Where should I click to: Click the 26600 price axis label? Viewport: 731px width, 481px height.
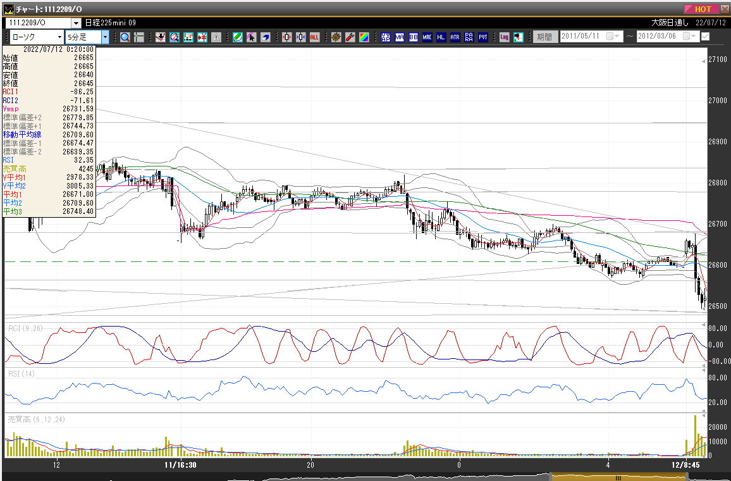(718, 265)
